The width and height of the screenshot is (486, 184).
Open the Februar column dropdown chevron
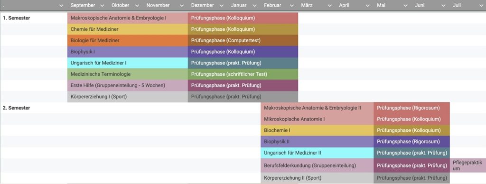point(291,6)
